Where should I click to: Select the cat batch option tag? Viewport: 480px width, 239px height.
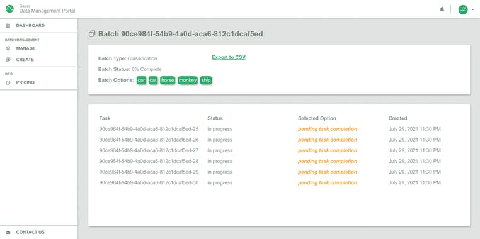[153, 81]
